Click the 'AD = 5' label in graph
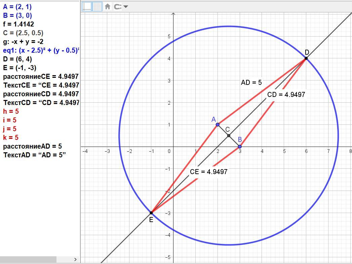The image size is (352, 264). tap(251, 83)
